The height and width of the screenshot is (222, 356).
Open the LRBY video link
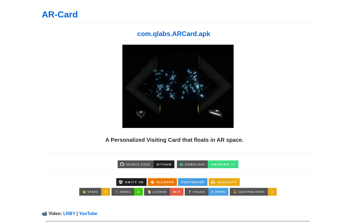(69, 214)
